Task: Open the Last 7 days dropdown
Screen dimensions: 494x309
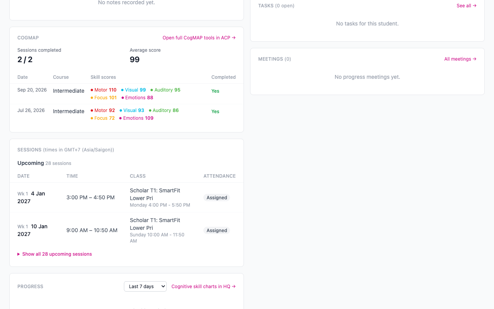Action: [145, 286]
